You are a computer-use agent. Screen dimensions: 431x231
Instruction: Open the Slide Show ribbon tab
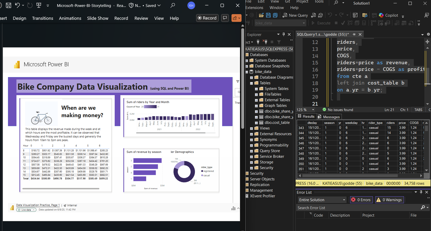pos(98,18)
